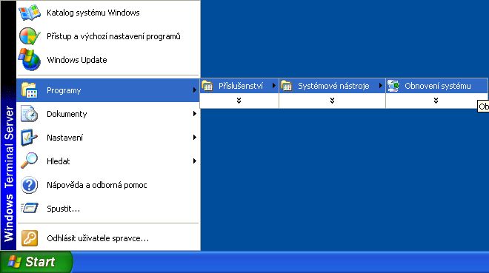Click the Obnovení systému icon

(x=393, y=86)
